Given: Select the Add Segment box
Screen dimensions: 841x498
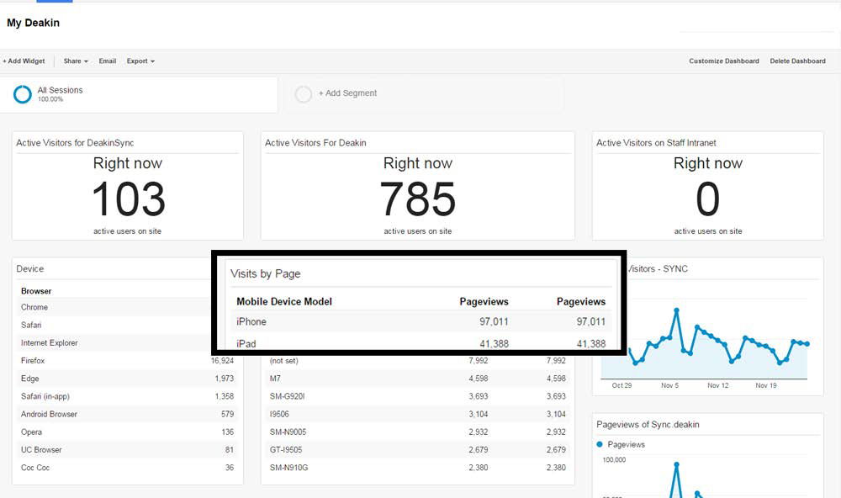Looking at the screenshot, I should 423,94.
